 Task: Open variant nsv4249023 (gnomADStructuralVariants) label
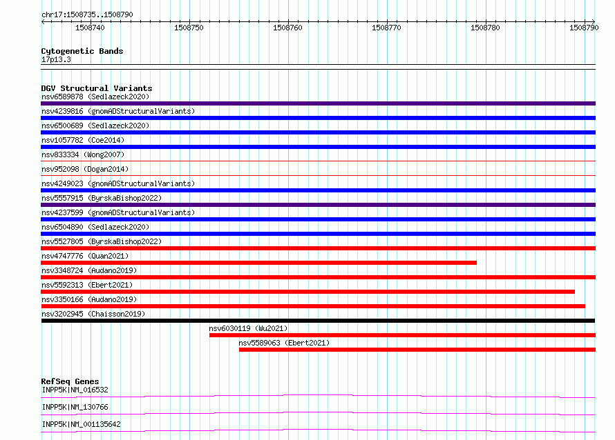tap(118, 183)
